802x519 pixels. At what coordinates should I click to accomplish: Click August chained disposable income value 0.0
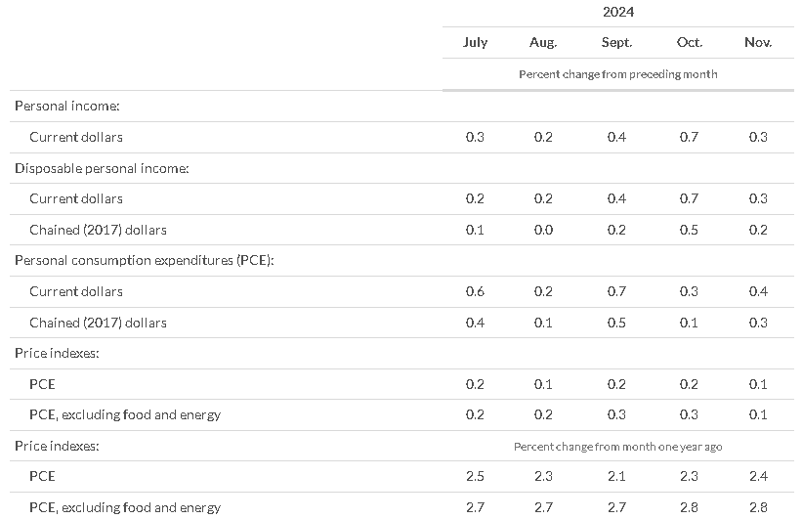click(543, 230)
